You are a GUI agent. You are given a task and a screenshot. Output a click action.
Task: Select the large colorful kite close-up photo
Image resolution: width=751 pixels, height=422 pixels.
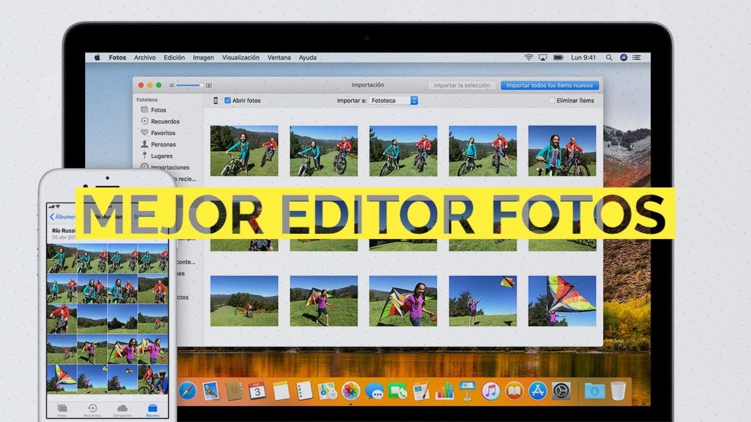pos(562,301)
